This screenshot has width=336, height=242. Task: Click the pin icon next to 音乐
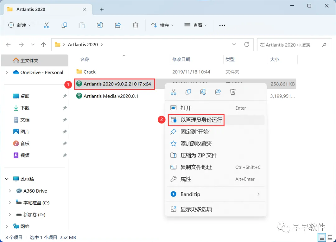pos(65,143)
